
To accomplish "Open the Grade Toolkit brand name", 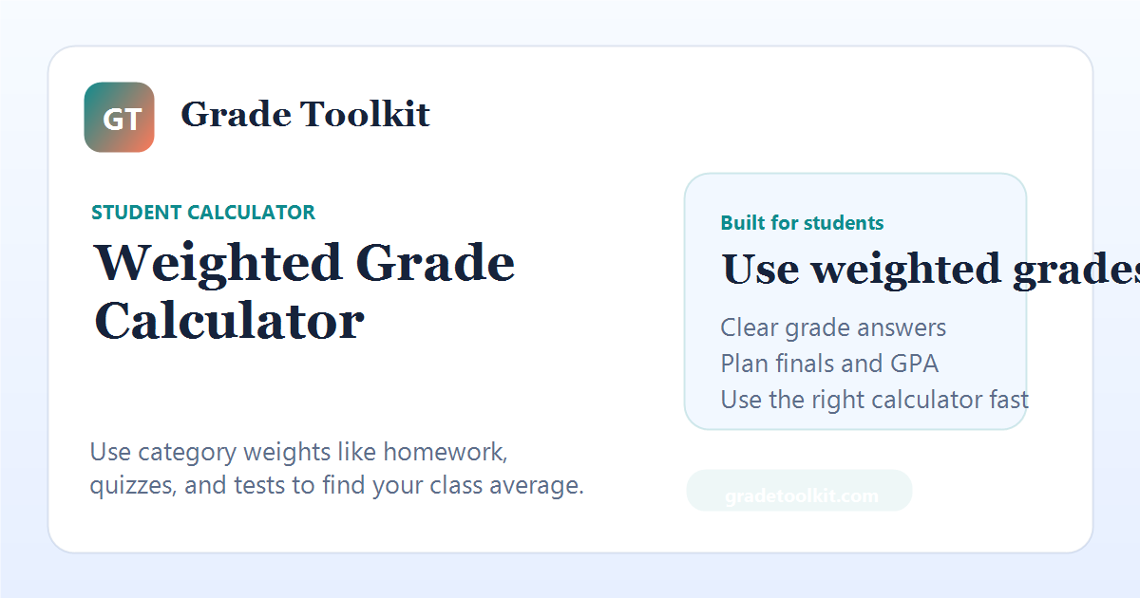I will (x=305, y=115).
